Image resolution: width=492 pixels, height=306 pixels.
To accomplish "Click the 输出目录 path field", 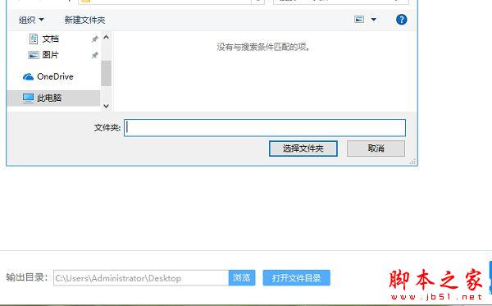I will click(141, 278).
